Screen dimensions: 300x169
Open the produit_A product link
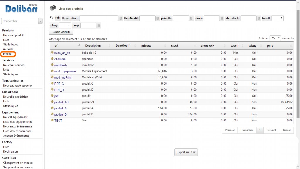pos(60,108)
